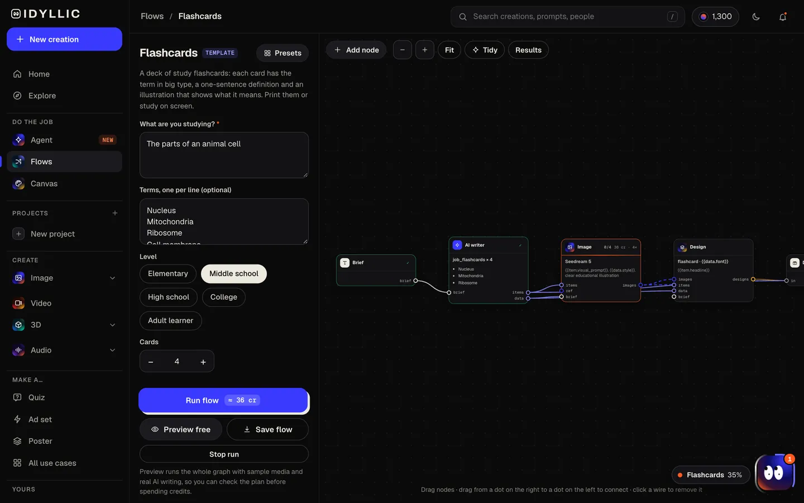Zoom out the canvas with minus icon

[403, 50]
